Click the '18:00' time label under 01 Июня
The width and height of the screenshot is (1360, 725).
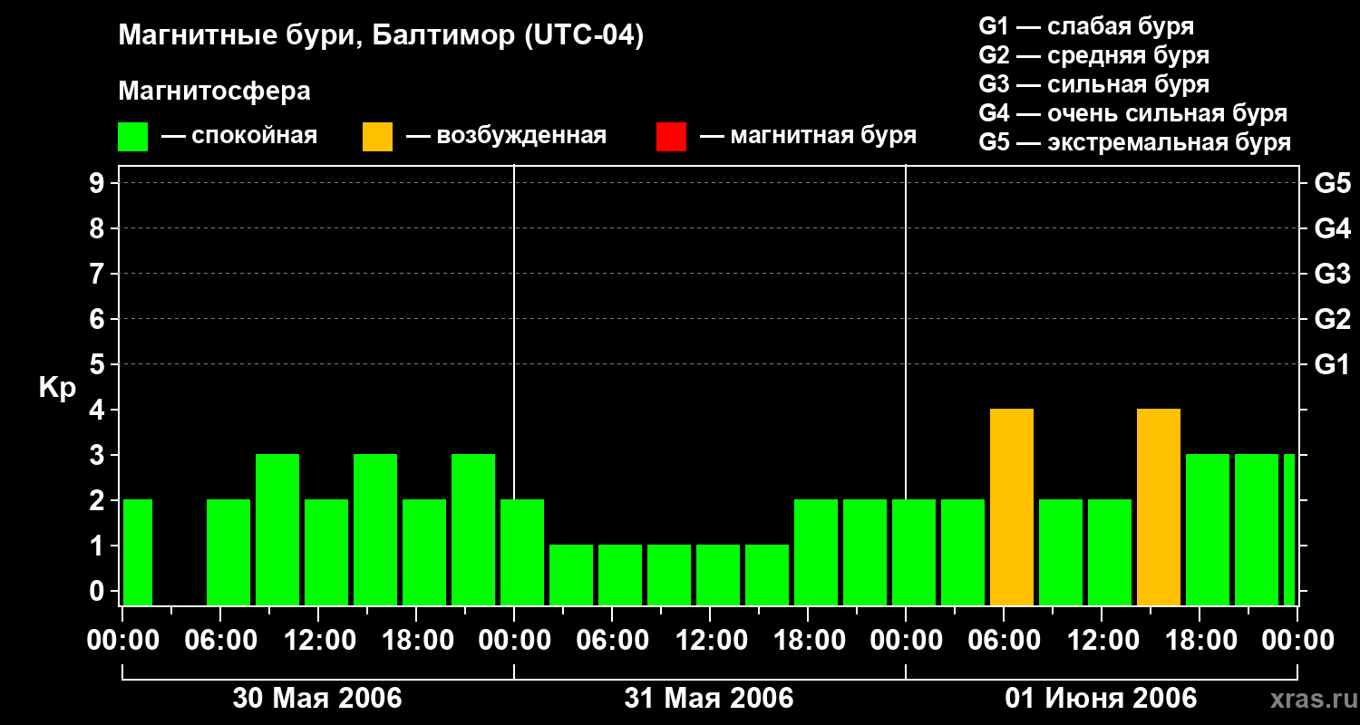pyautogui.click(x=1200, y=641)
